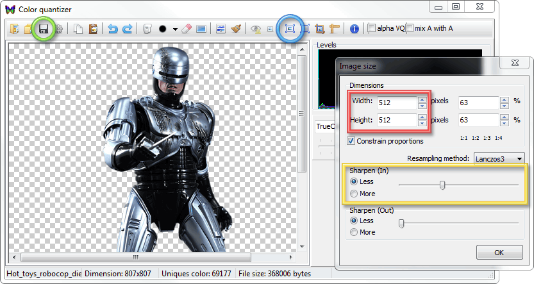The width and height of the screenshot is (534, 284).
Task: Select the mask tool icon
Action: point(147,29)
